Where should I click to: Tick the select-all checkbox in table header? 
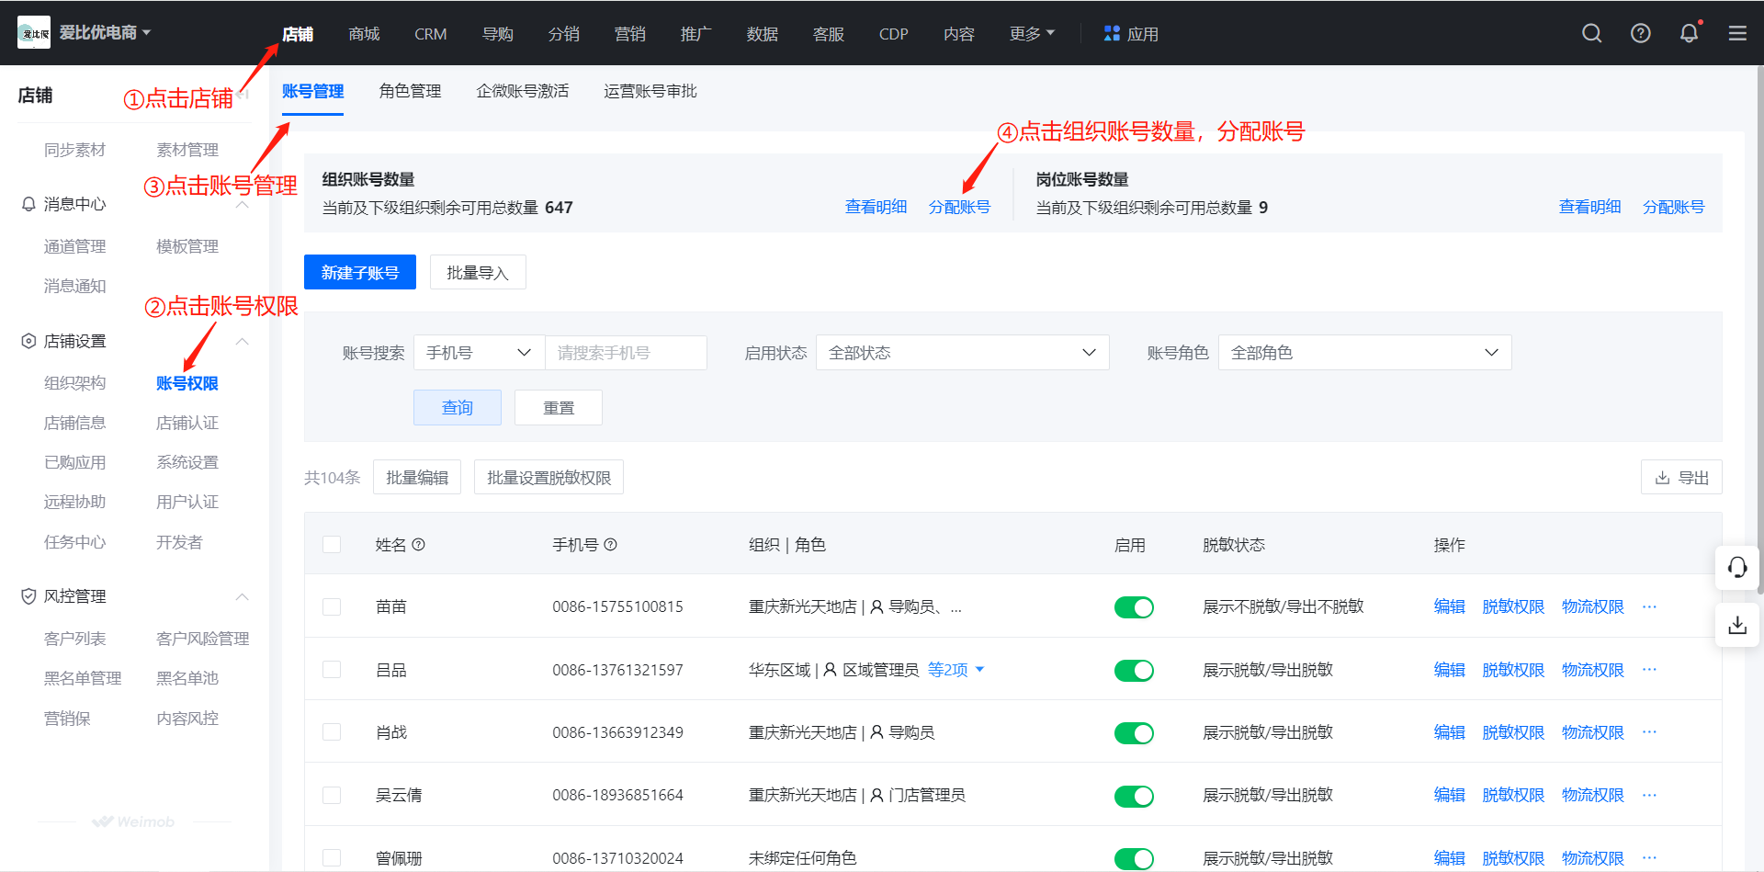332,544
